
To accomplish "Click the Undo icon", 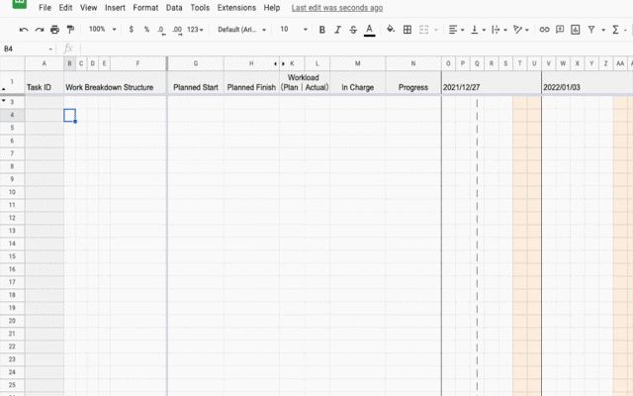I will click(x=24, y=30).
